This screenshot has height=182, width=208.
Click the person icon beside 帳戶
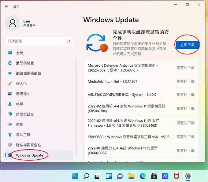click(x=10, y=104)
